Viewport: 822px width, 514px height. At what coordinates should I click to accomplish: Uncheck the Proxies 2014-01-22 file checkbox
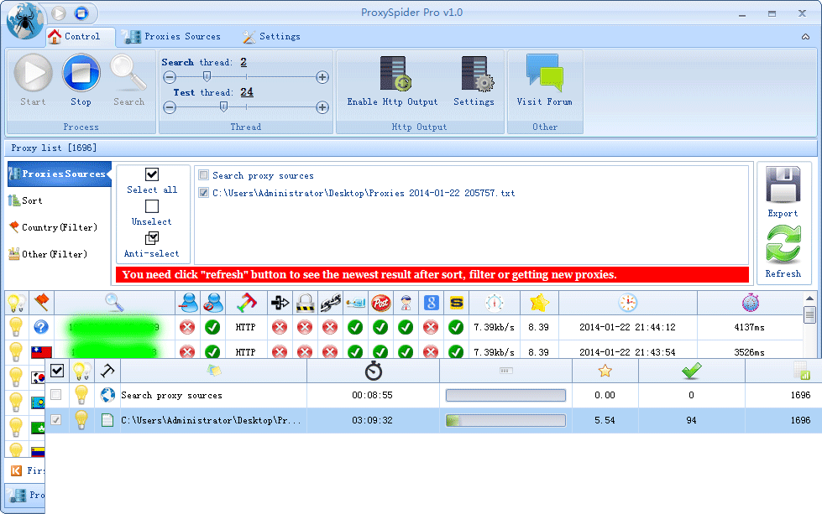[203, 193]
